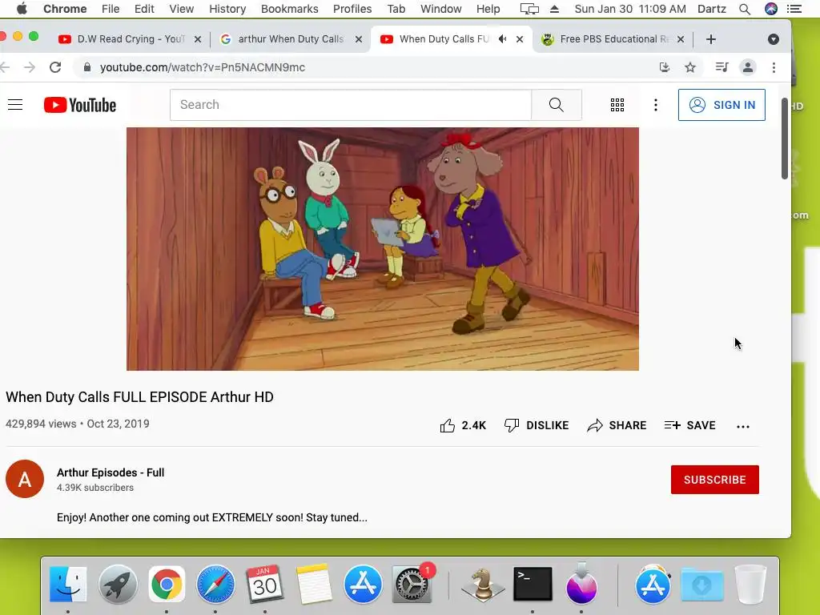Click the address bar URL
820x615 pixels.
click(203, 67)
